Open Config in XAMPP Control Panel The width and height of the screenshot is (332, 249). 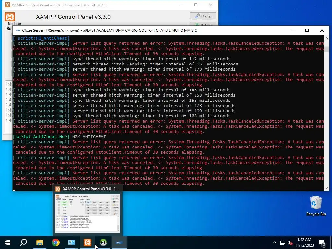click(x=203, y=16)
